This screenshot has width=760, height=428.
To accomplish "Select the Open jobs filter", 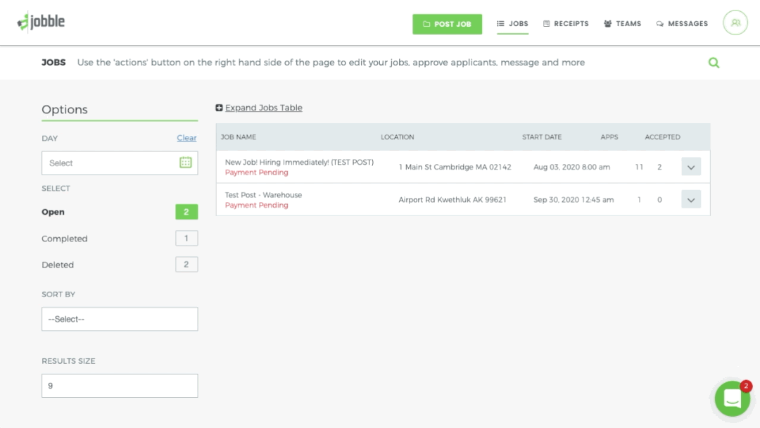I will pyautogui.click(x=53, y=212).
